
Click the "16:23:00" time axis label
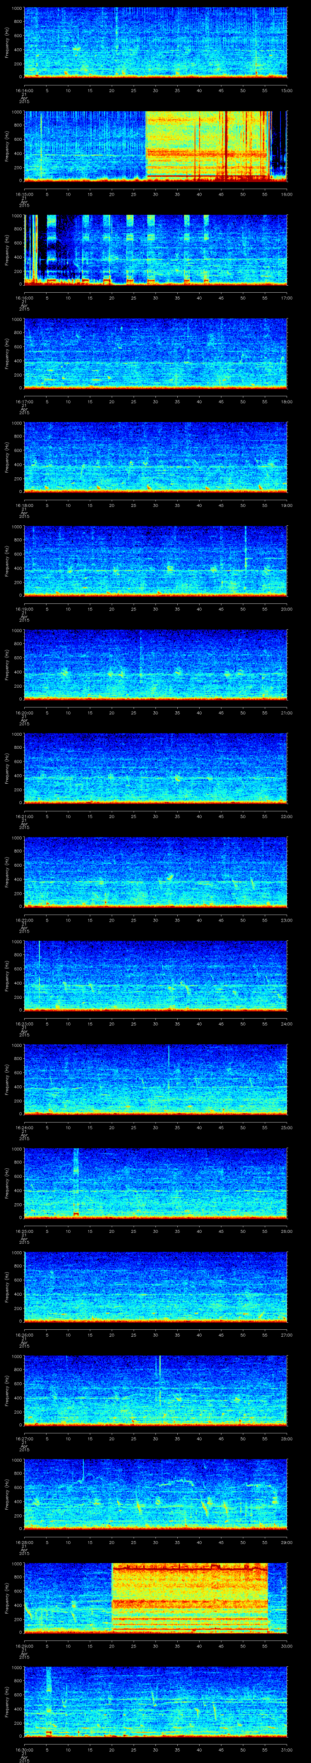tap(25, 1024)
